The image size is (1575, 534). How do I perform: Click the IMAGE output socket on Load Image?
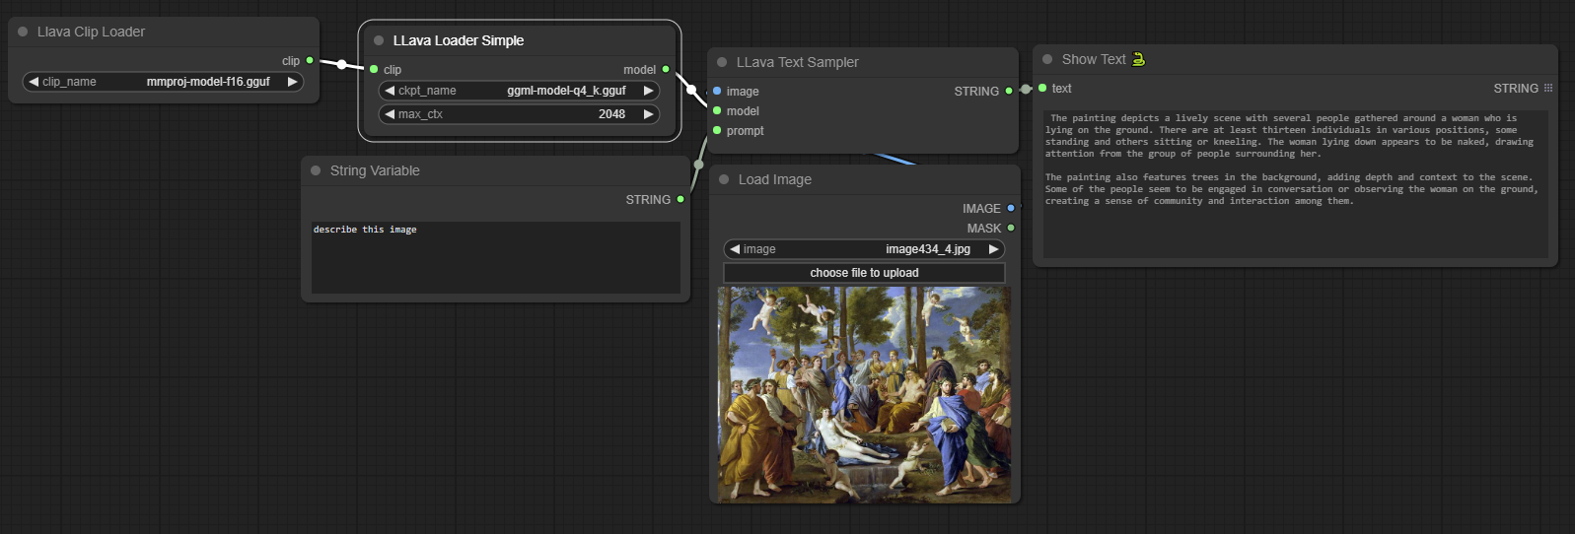(x=1011, y=208)
